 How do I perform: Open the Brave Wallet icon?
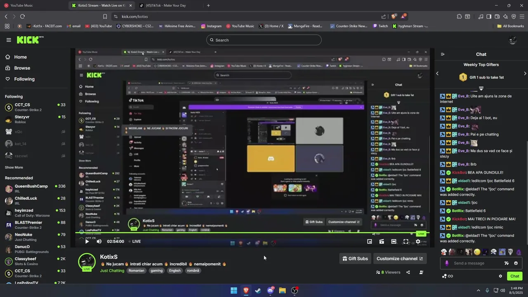pos(497,16)
